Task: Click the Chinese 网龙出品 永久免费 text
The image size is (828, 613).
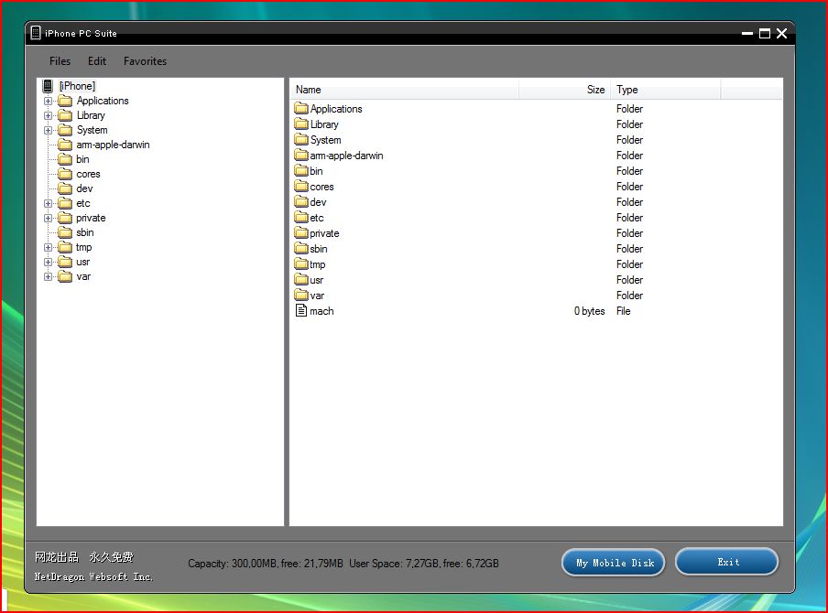Action: (84, 556)
